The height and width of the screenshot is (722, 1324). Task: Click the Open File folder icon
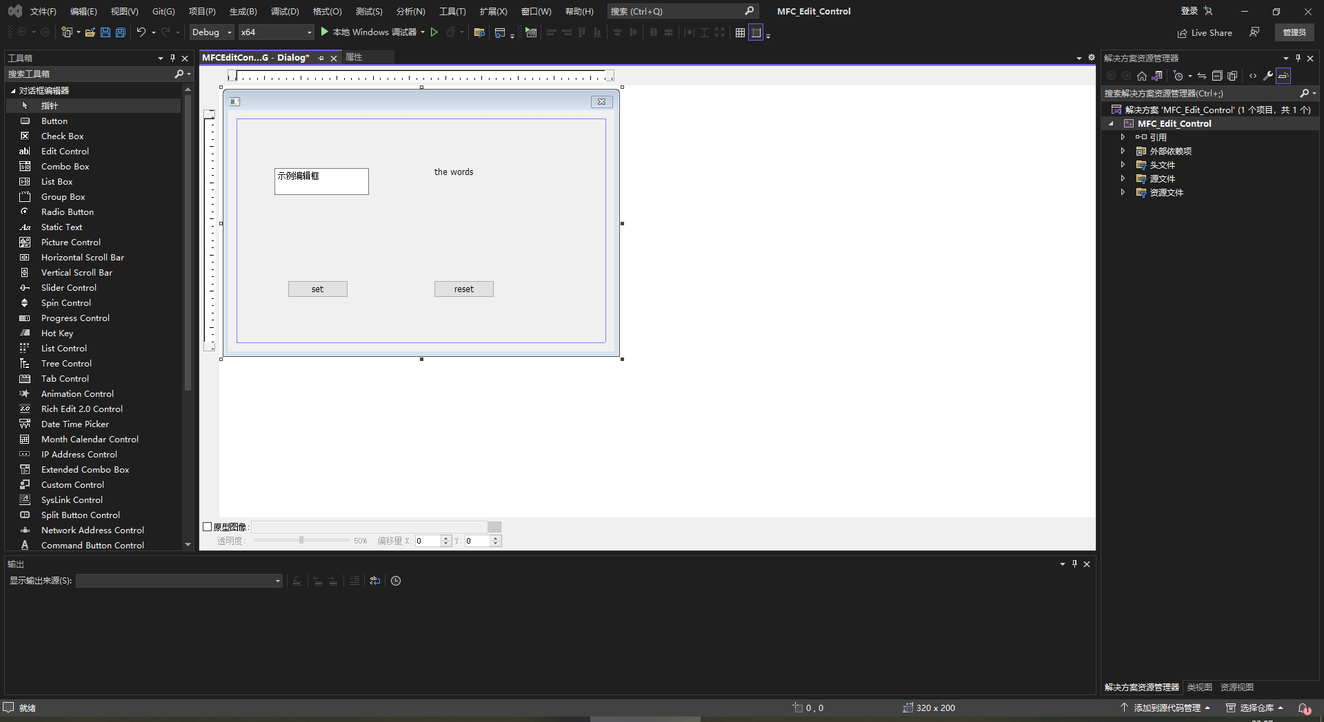(90, 32)
